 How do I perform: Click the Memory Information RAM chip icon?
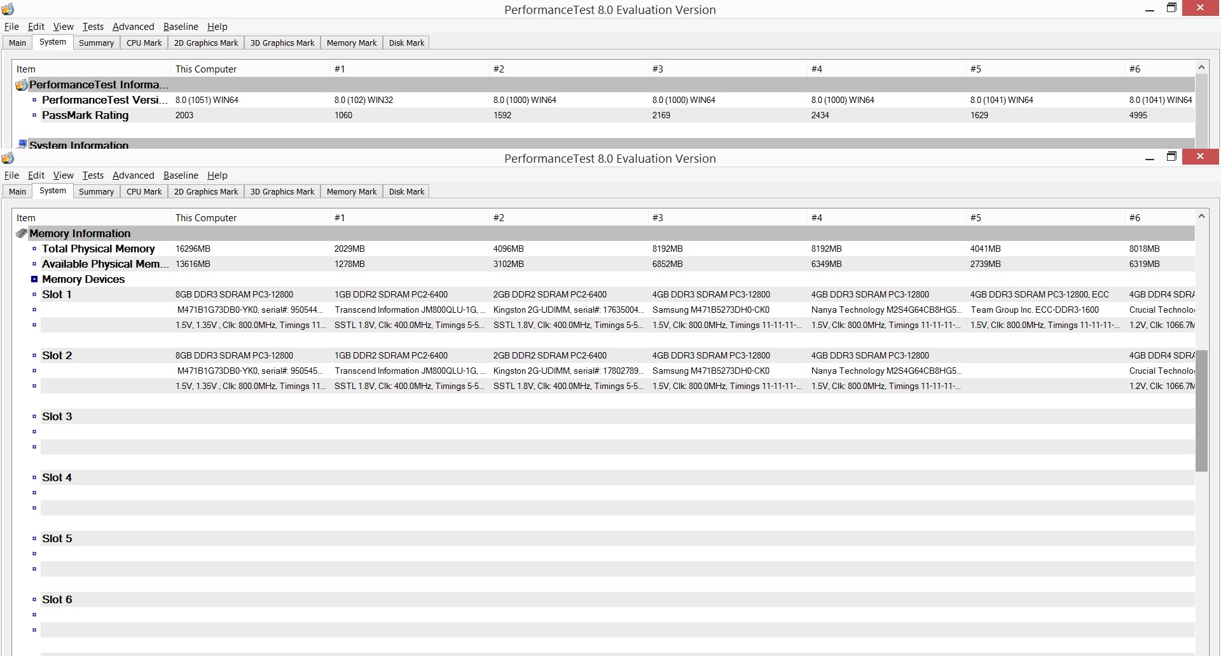point(22,233)
